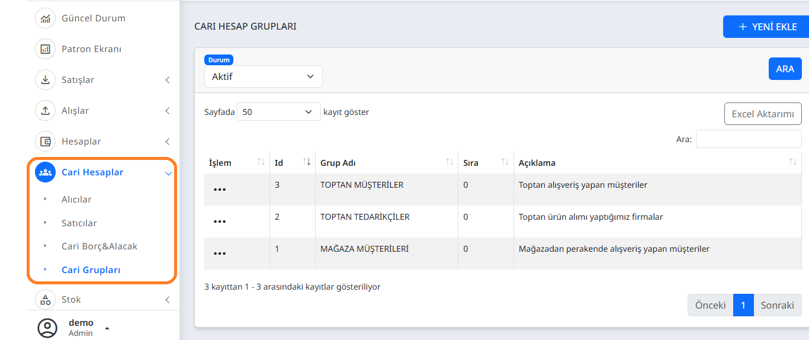Open the records-per-page 50 dropdown
809x340 pixels.
(279, 112)
